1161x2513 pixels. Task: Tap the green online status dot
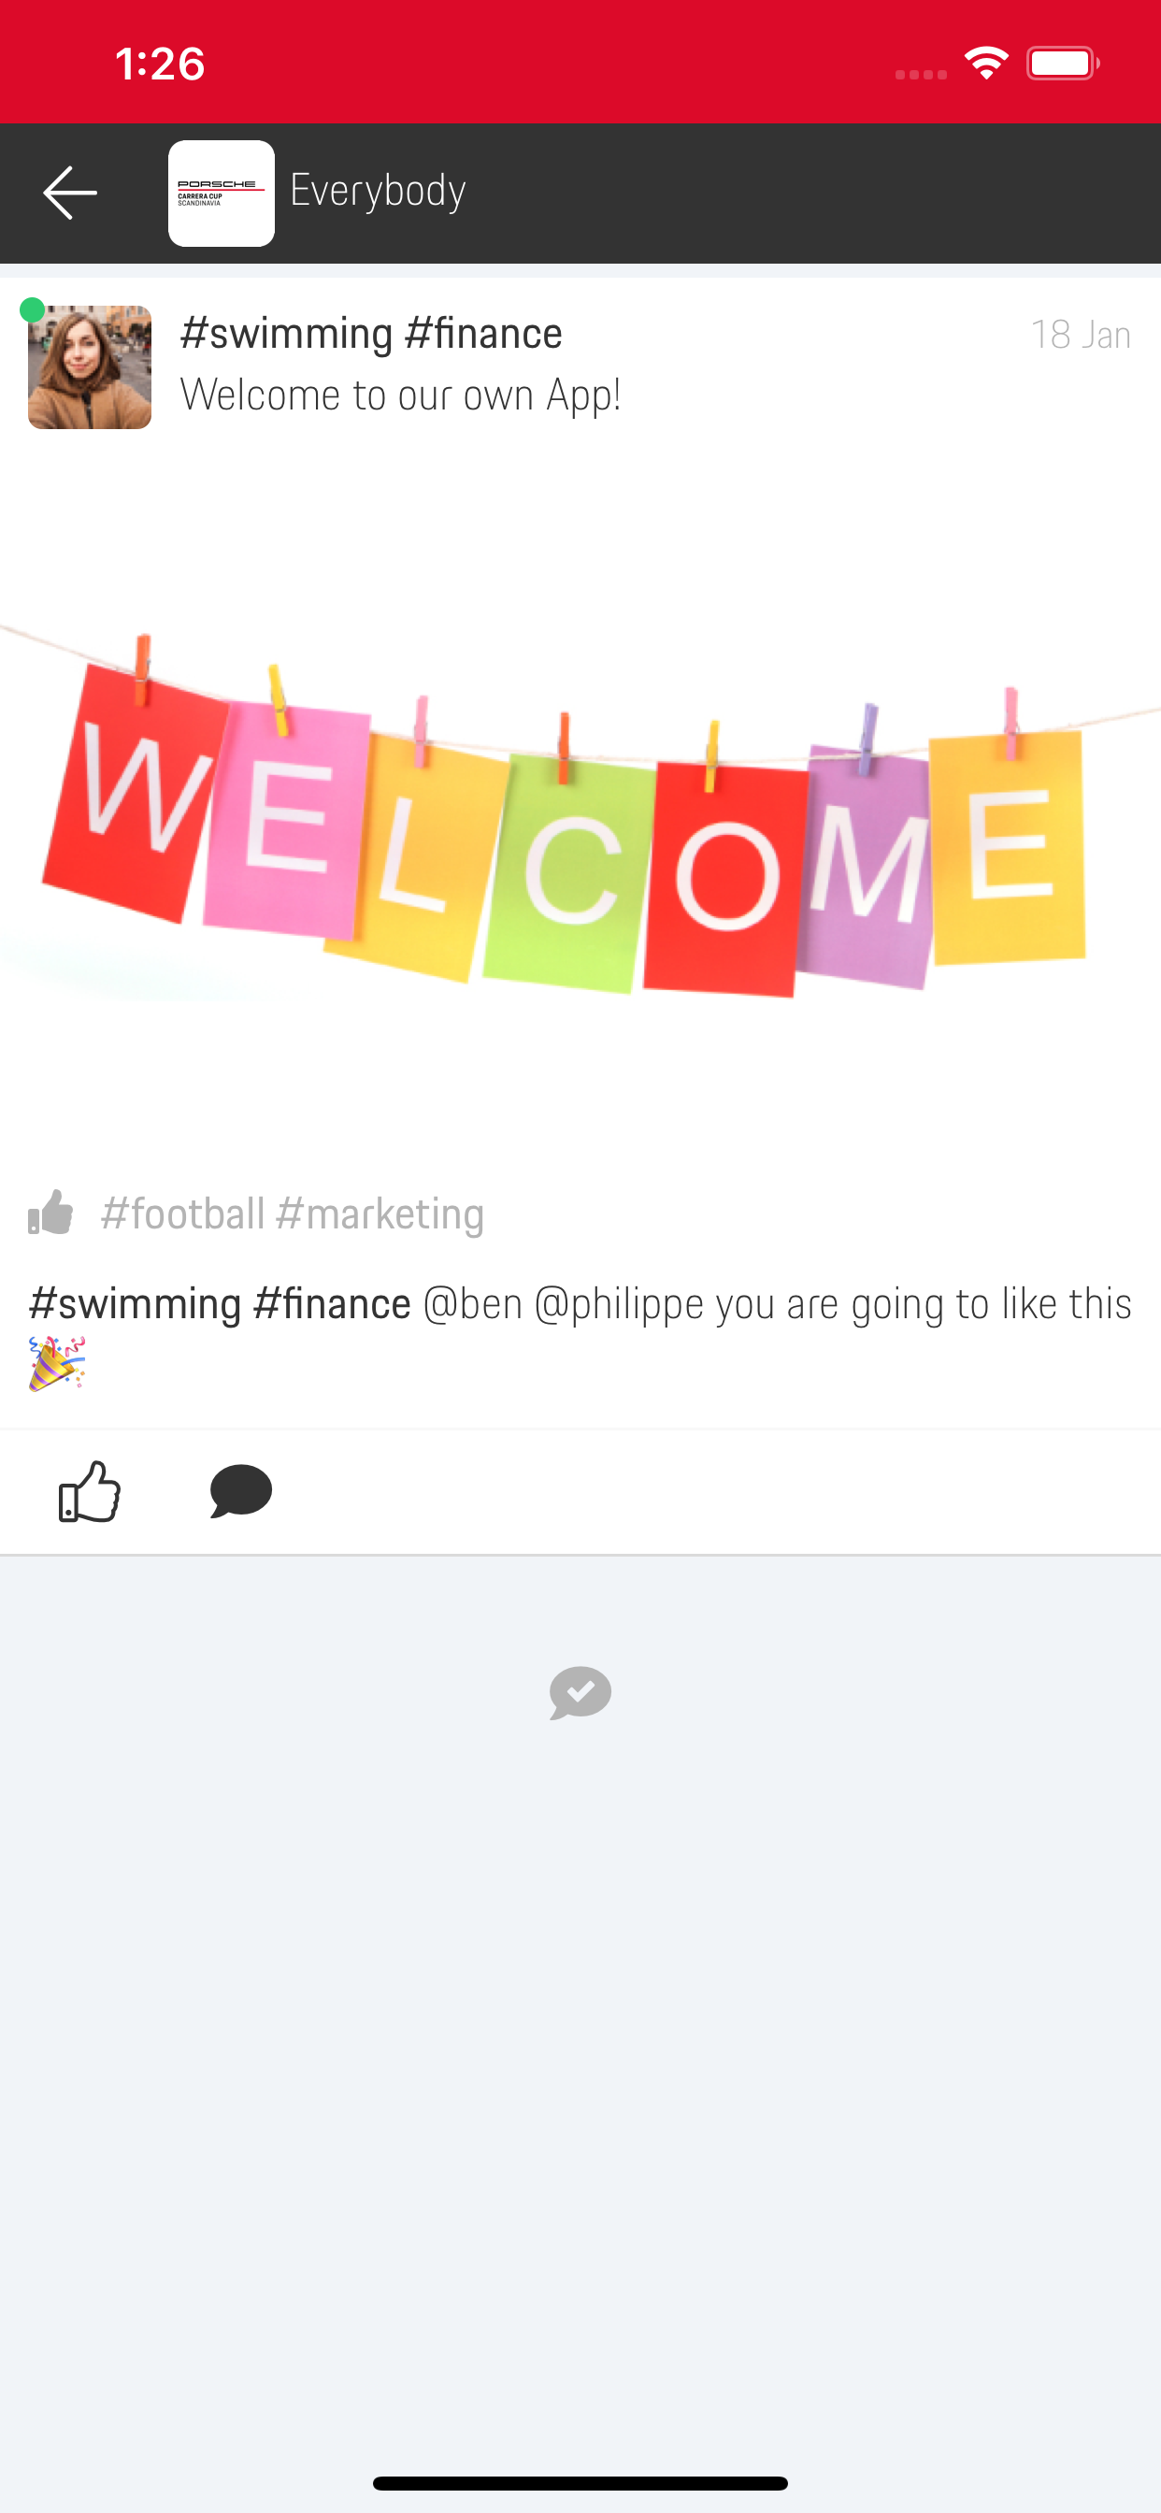click(32, 310)
